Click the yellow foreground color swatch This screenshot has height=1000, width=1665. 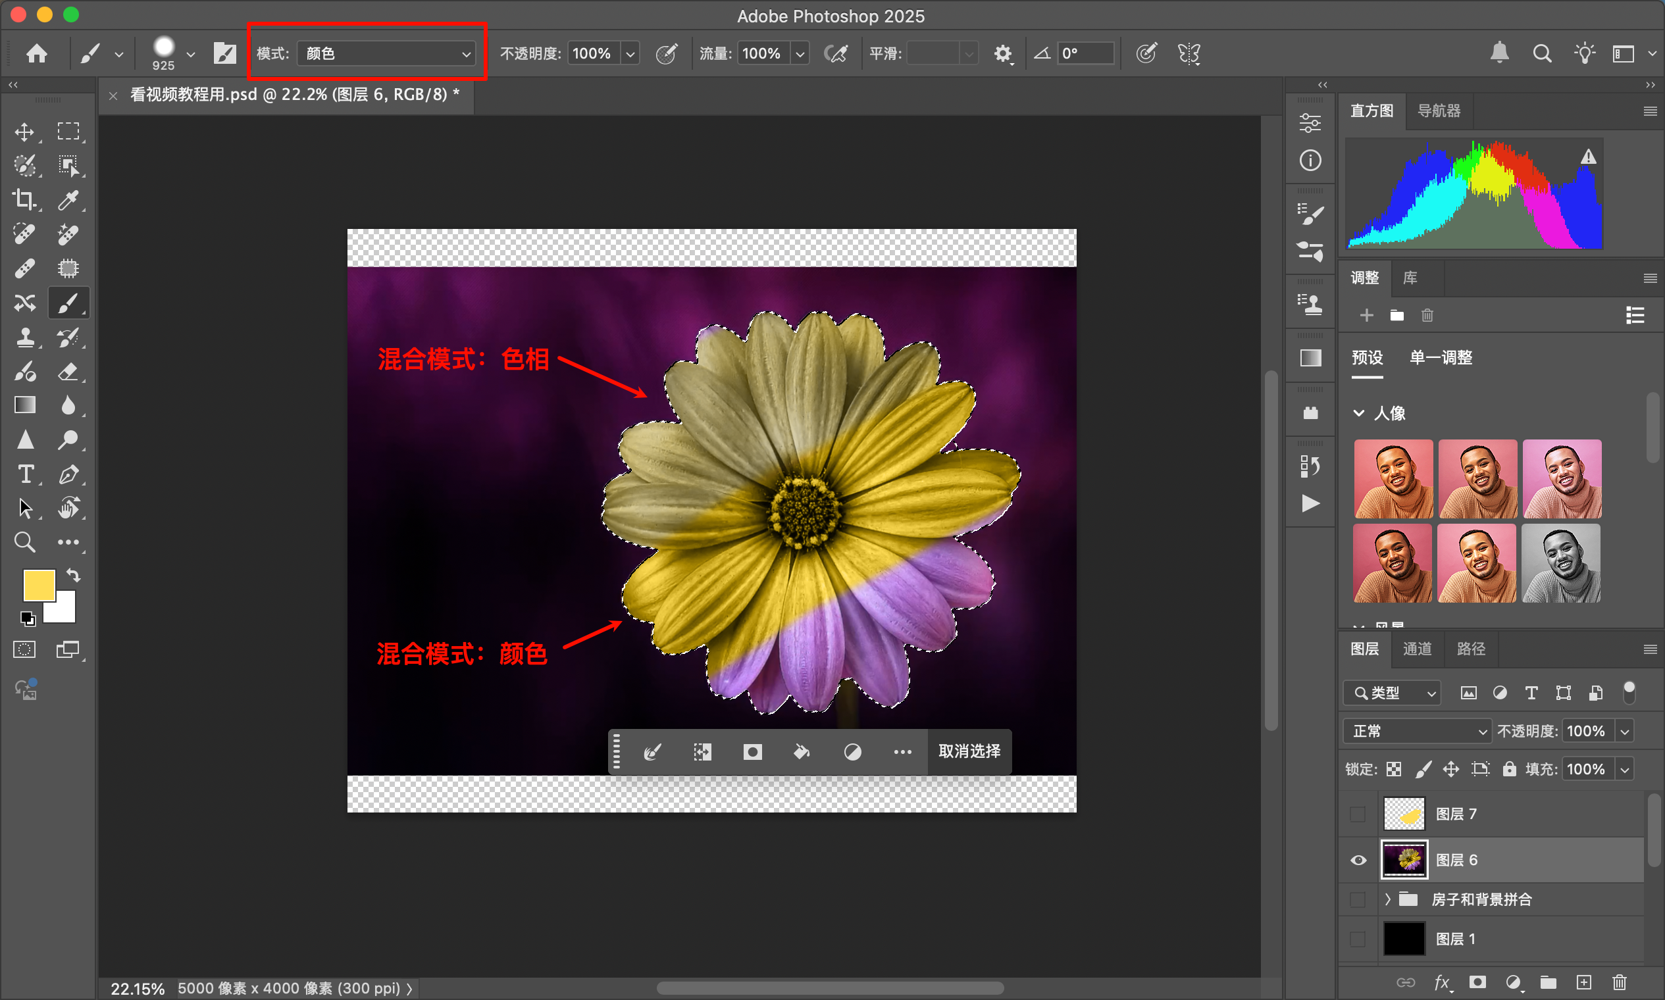point(38,584)
